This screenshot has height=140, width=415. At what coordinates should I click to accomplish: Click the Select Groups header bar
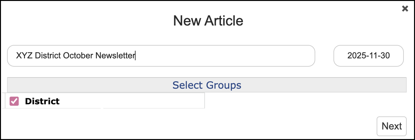[207, 85]
